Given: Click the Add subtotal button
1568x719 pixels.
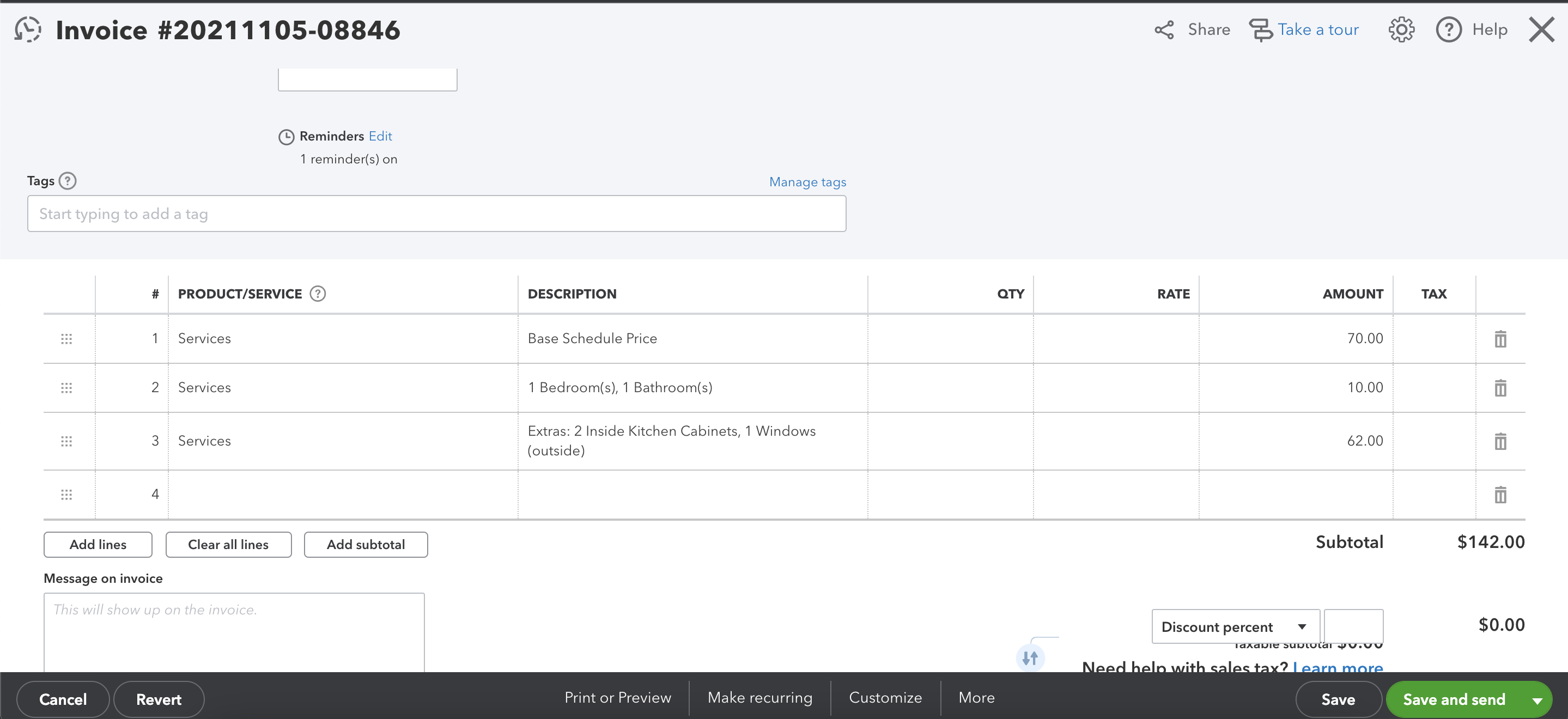Looking at the screenshot, I should (365, 544).
